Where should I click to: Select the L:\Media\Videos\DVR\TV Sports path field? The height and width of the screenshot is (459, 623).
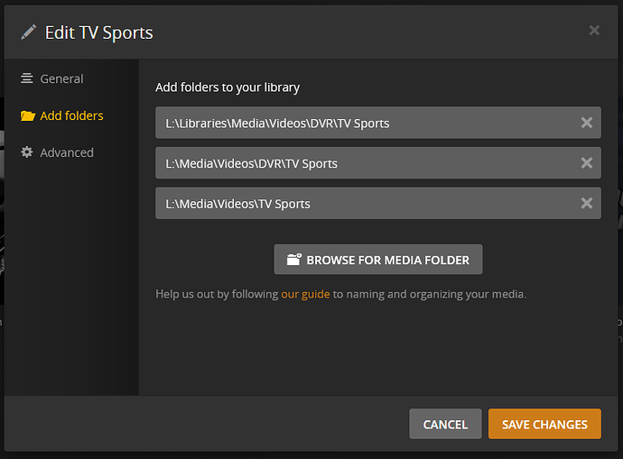click(x=378, y=163)
